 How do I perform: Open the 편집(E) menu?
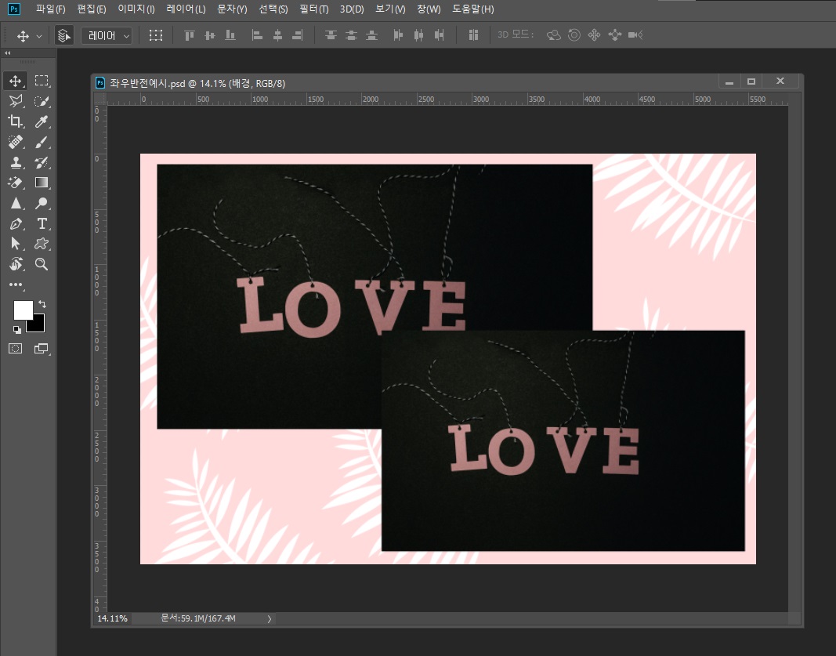tap(92, 9)
